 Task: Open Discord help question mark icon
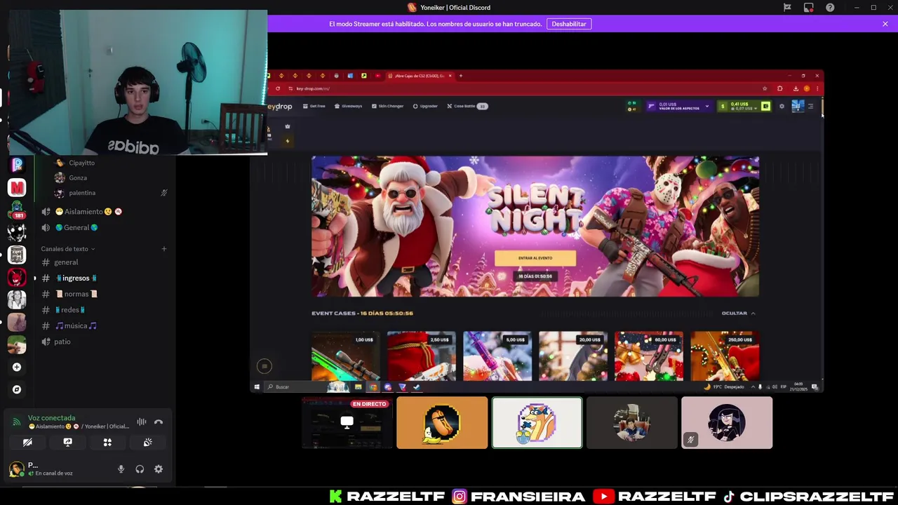coord(831,8)
